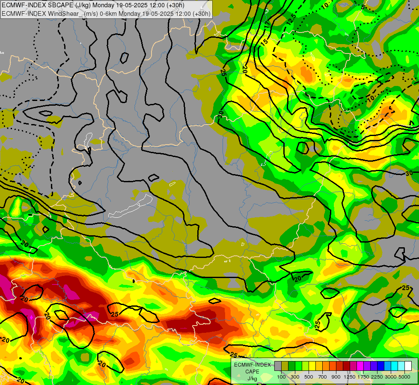Click the olive swatch in the CAPE legend
The width and height of the screenshot is (419, 385).
[x=285, y=366]
